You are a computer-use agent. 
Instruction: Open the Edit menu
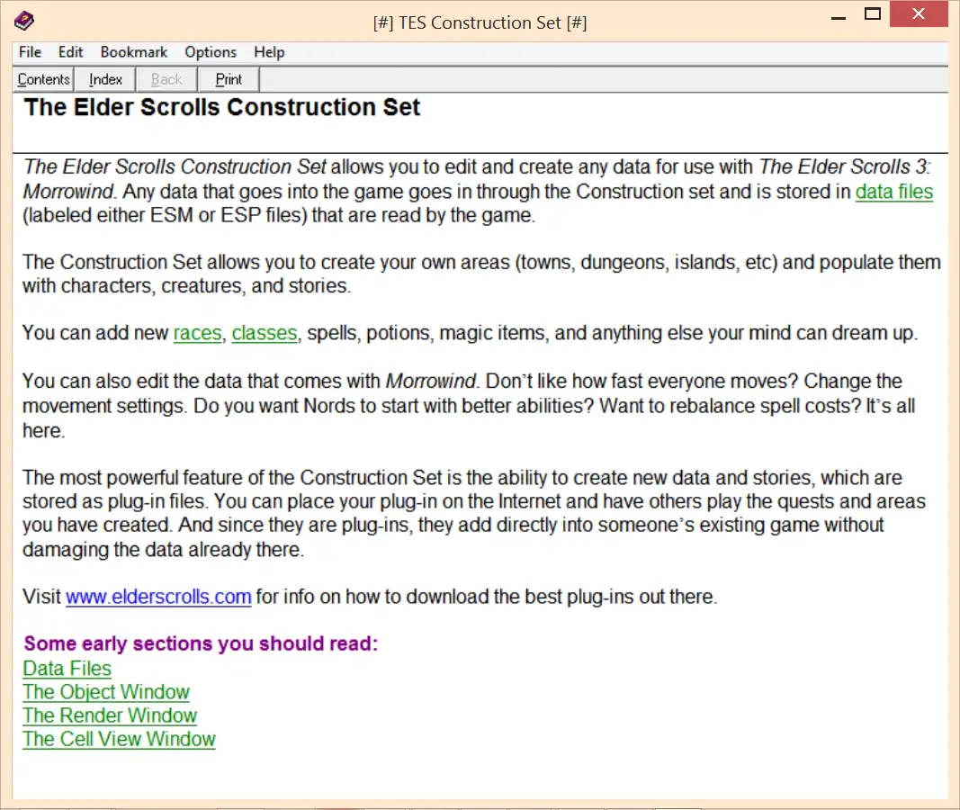tap(71, 52)
